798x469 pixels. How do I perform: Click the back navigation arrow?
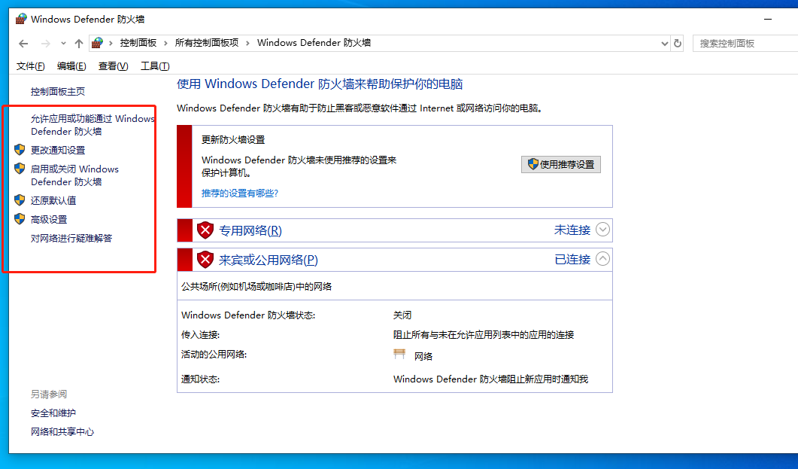[23, 43]
